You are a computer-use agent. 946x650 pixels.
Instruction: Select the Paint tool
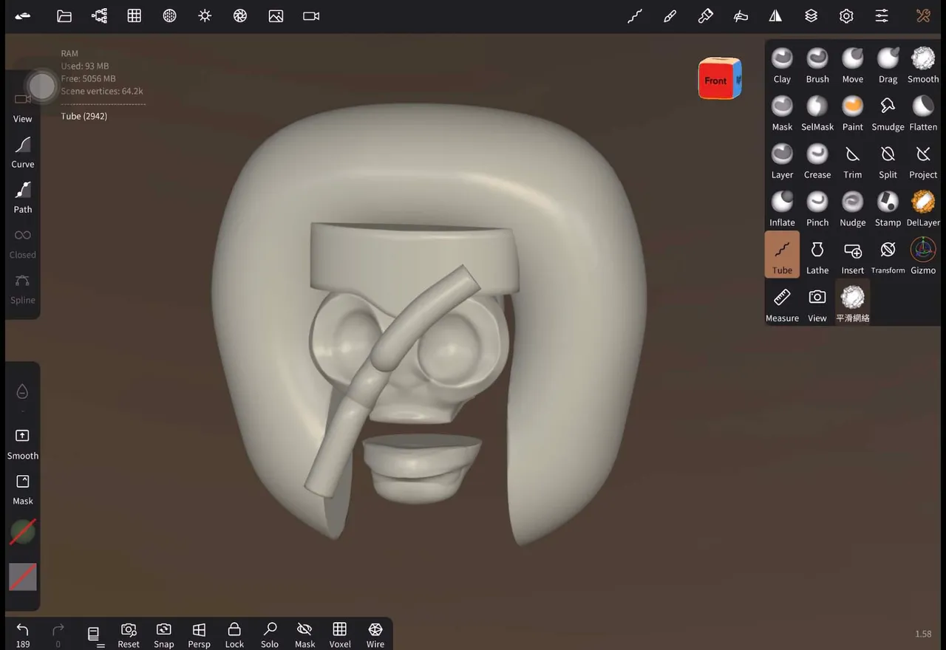(852, 112)
